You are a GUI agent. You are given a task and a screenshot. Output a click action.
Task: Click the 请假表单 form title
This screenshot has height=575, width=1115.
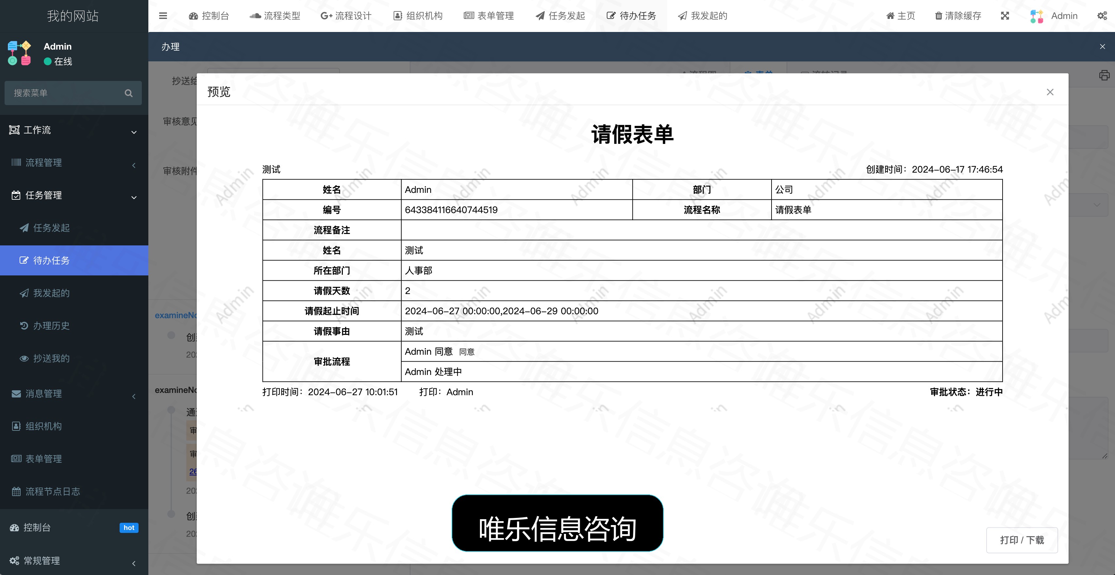632,134
